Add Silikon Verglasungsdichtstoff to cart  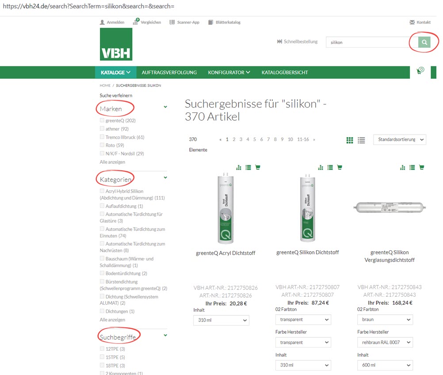[421, 167]
